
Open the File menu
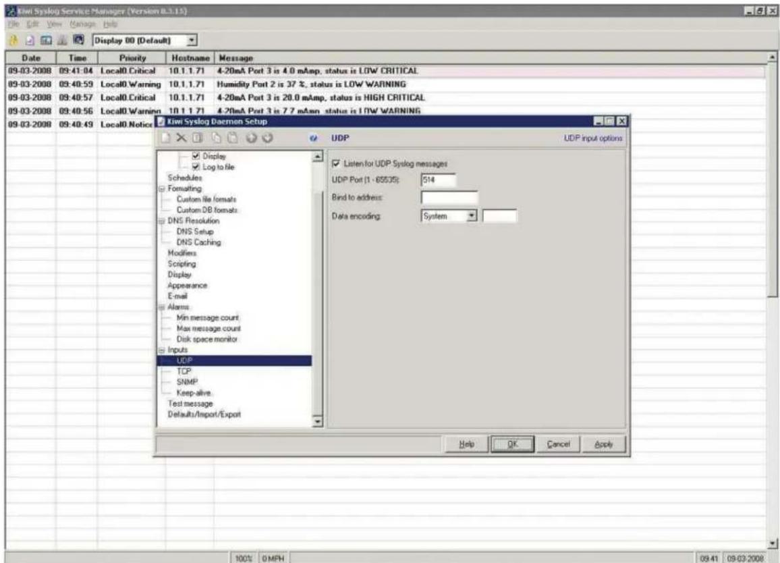(x=13, y=24)
